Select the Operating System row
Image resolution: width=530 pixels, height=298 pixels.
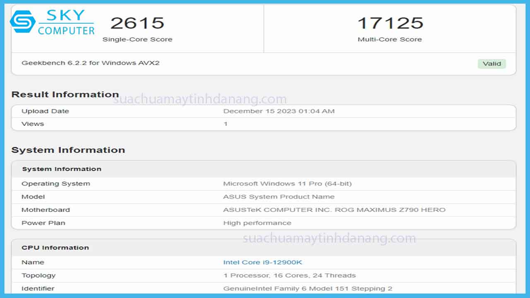56,183
